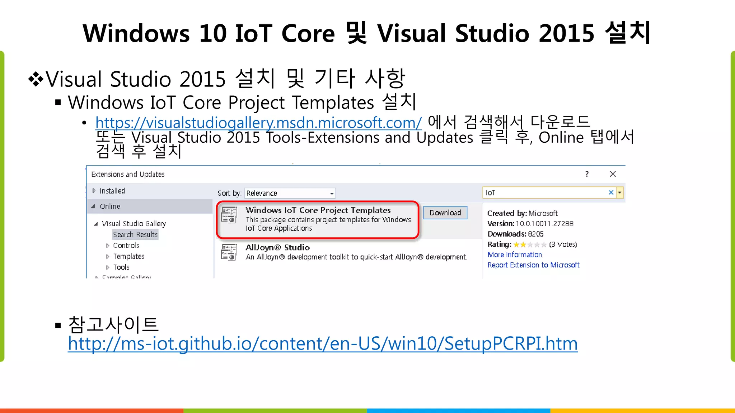Click the help question mark in Extensions and Updates
Viewport: 735px width, 413px height.
587,174
